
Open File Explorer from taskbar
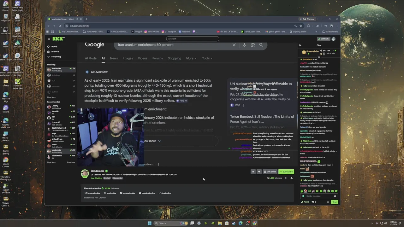pos(220,223)
